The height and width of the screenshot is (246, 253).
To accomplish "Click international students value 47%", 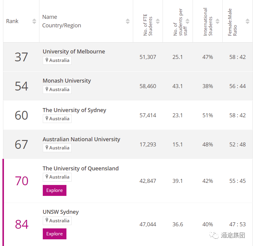I will coord(208,57).
